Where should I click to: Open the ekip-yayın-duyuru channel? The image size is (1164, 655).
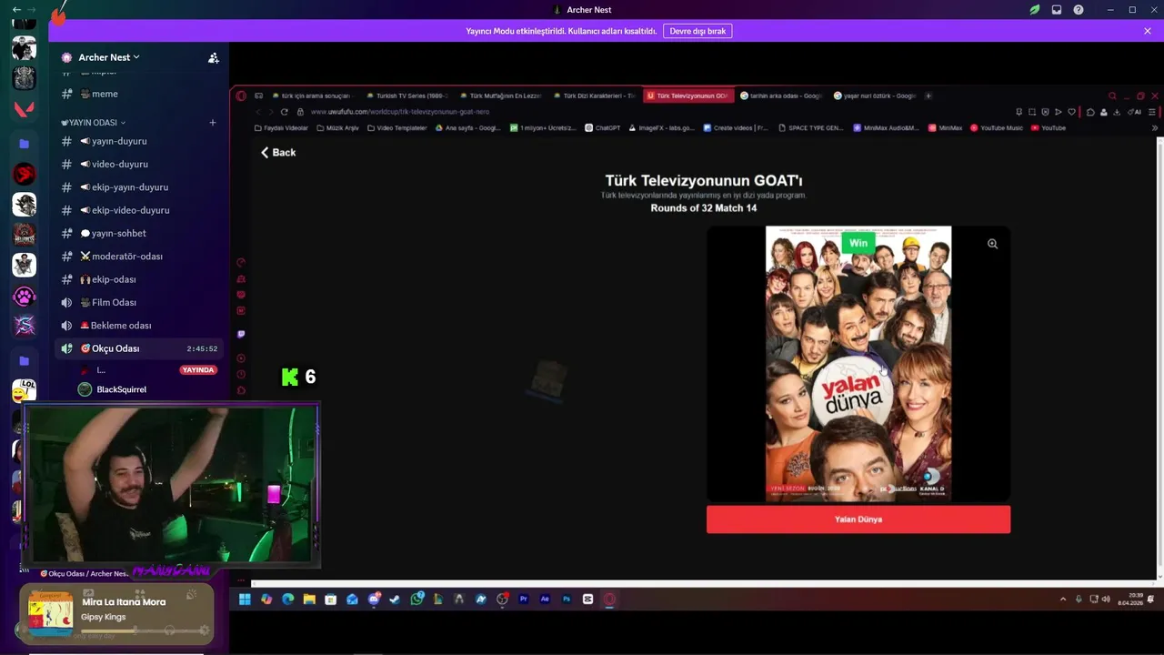[x=139, y=187]
